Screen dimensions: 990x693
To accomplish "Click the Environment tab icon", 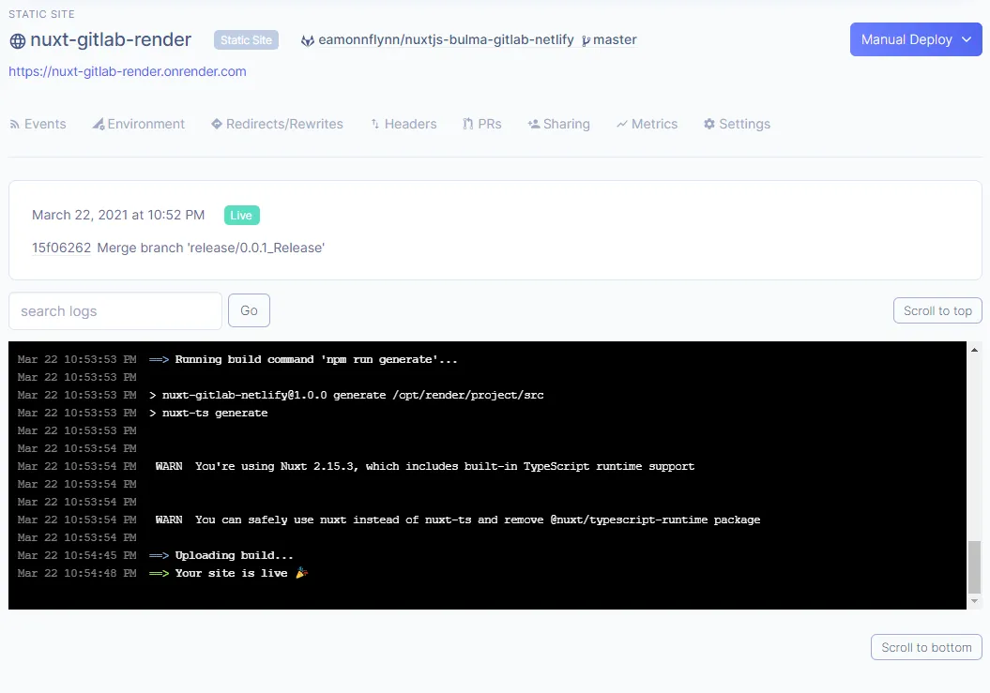I will [x=99, y=124].
